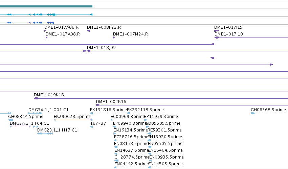This screenshot has height=169, width=288.
Task: Open the GH28774.5prime EST label
Action: click(x=132, y=157)
